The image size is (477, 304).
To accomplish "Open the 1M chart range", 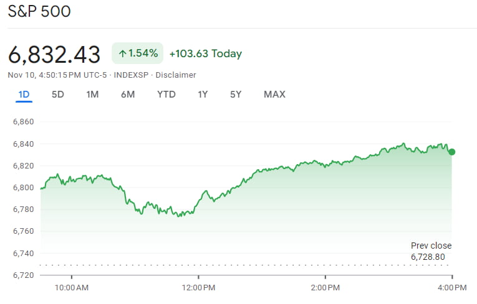I will (92, 94).
